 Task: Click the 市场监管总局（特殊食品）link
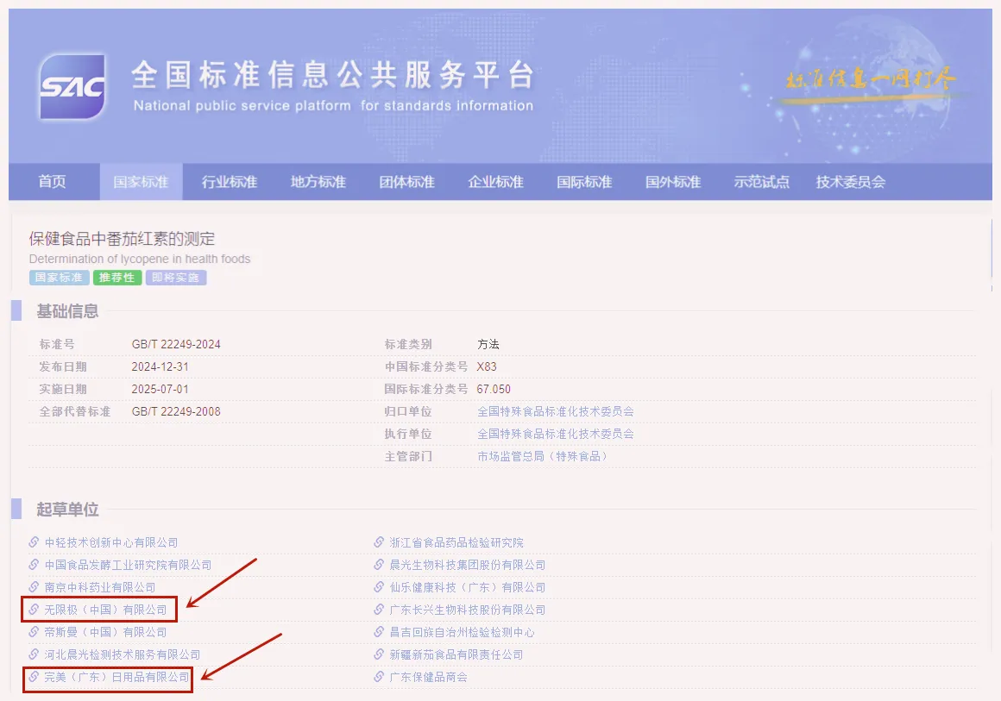point(542,456)
